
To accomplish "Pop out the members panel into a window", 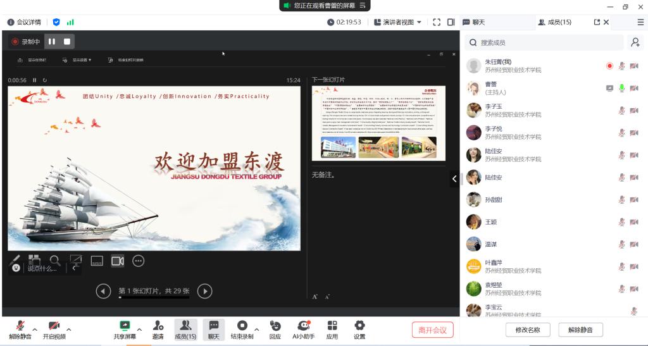I will 596,22.
